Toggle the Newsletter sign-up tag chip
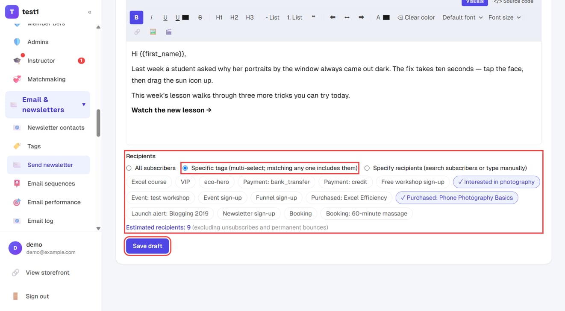565x311 pixels. (x=249, y=213)
